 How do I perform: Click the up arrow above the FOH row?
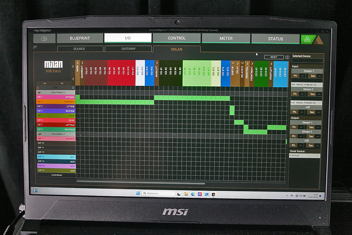coord(45,83)
